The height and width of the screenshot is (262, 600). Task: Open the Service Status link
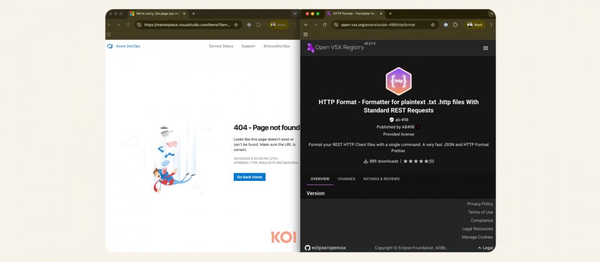221,46
